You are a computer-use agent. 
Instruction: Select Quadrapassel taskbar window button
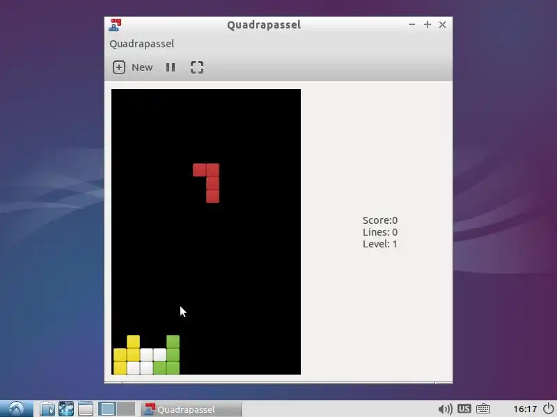click(192, 409)
